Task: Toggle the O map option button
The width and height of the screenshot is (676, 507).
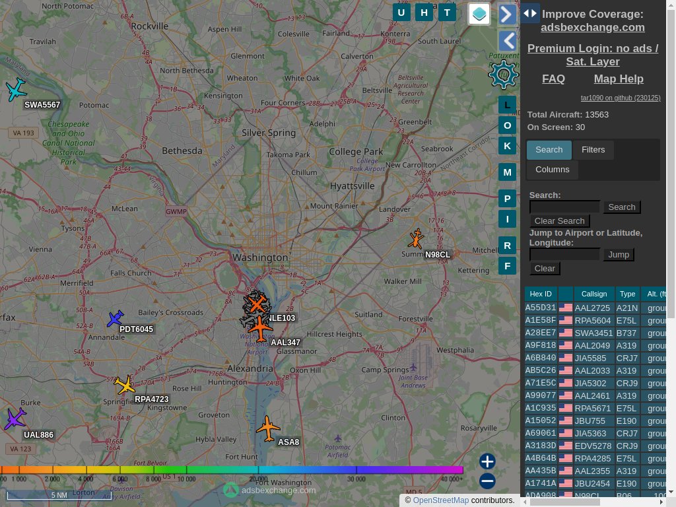Action: (508, 125)
